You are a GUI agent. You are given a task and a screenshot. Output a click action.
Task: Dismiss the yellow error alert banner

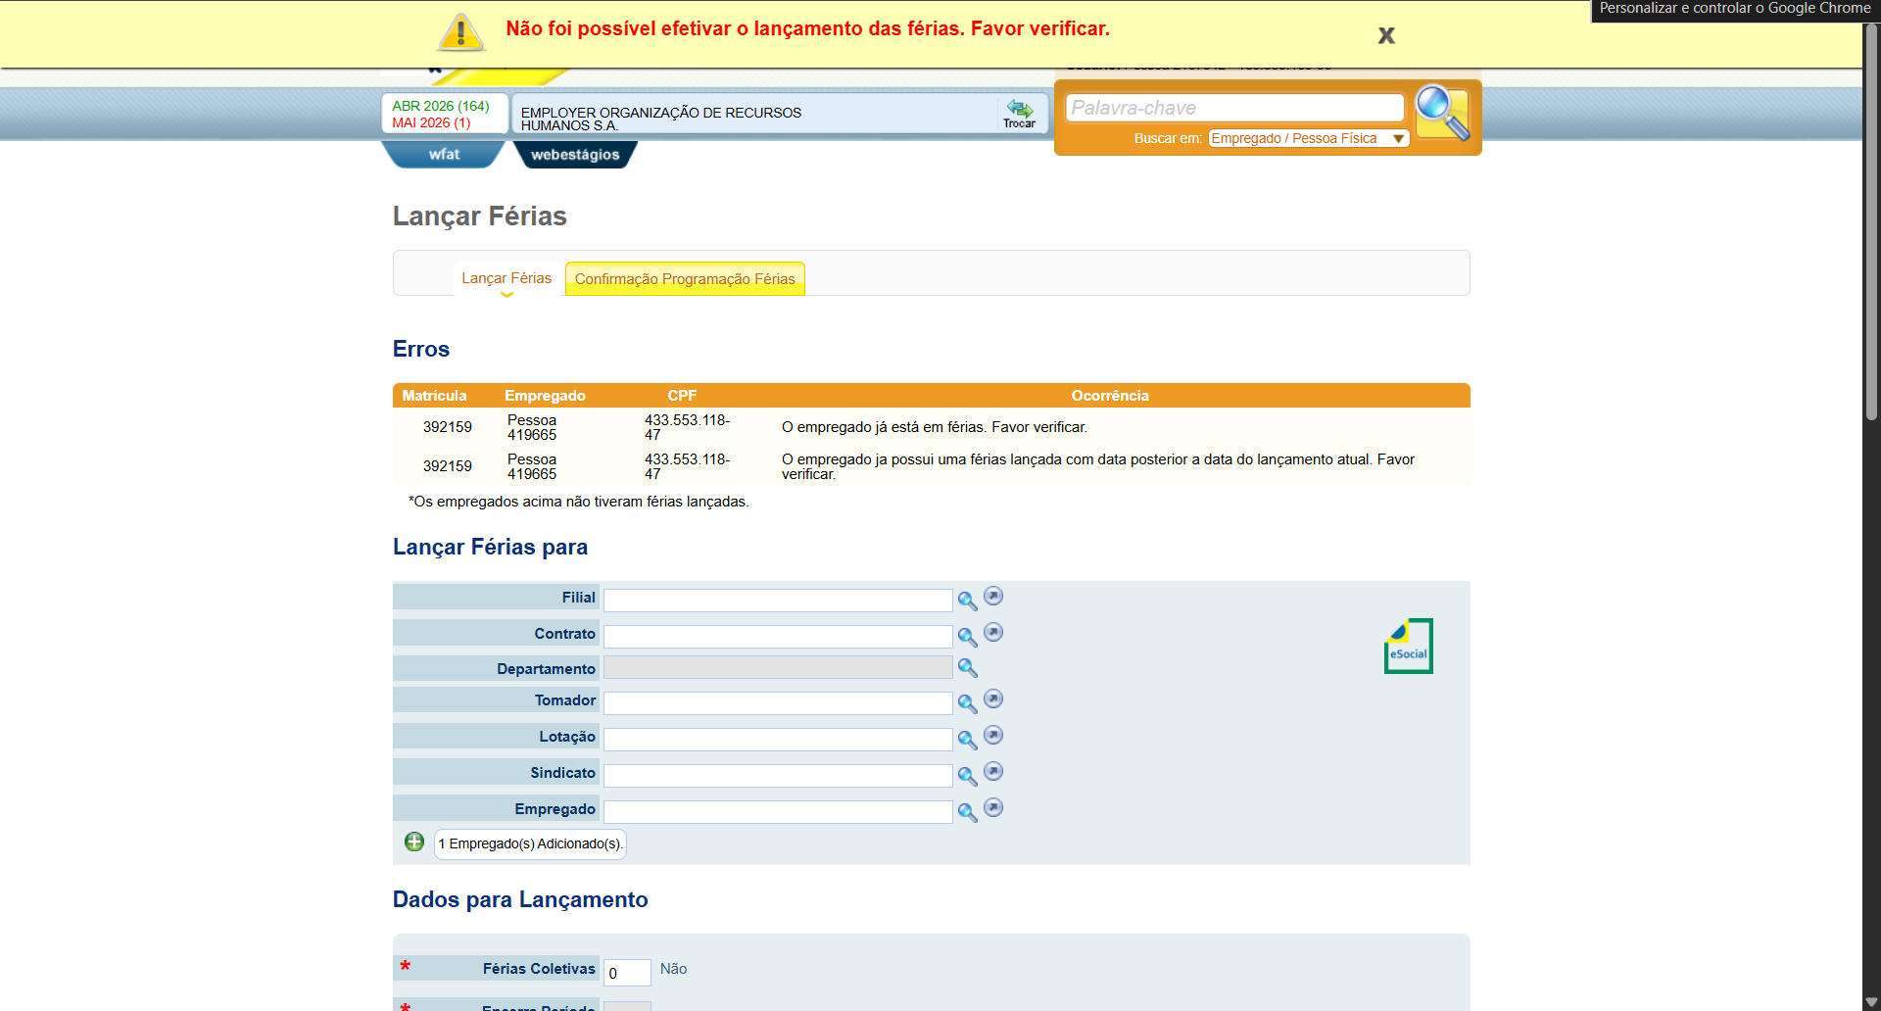point(1386,35)
